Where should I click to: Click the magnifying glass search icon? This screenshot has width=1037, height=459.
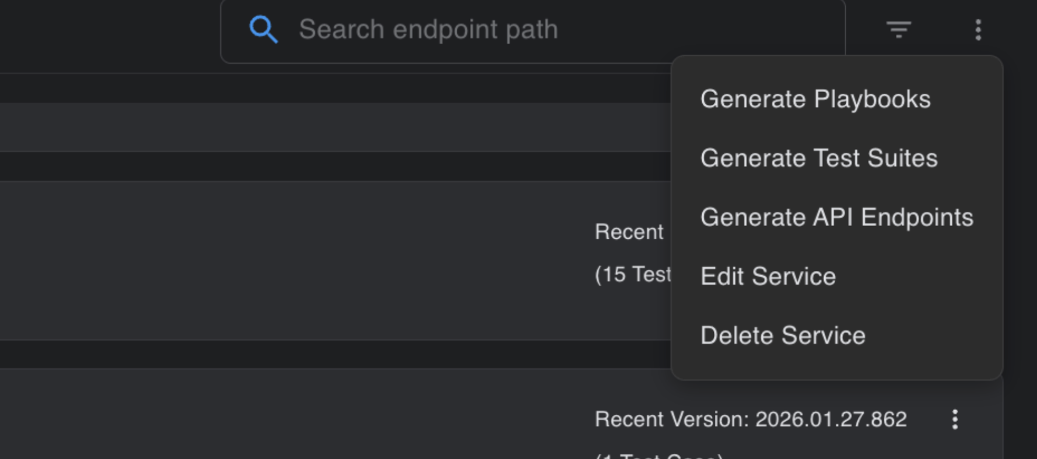click(x=263, y=30)
